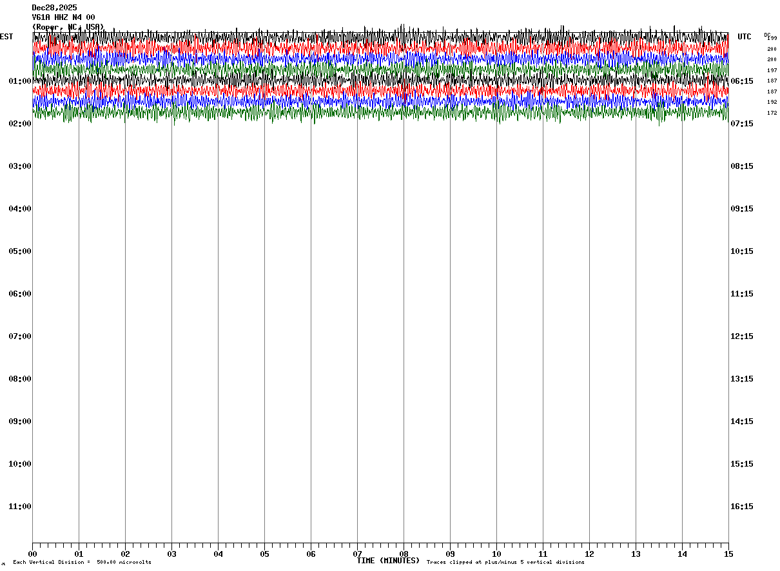The image size is (780, 571).
Task: Select the 04 minute axis marker
Action: click(218, 554)
